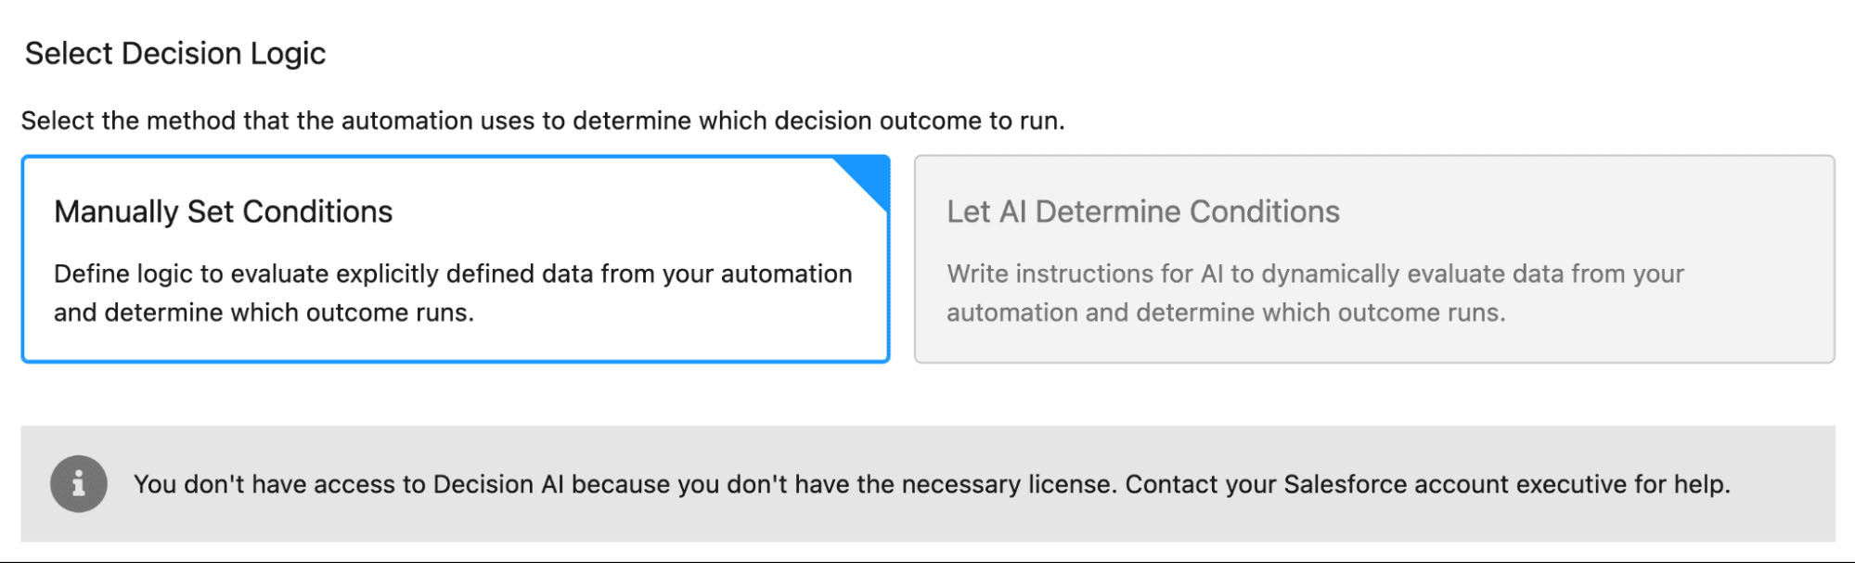Click the "Select Decision Logic" heading
Screen dimensions: 1855x563
pos(175,54)
